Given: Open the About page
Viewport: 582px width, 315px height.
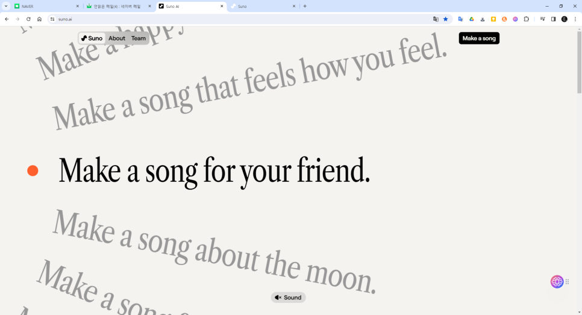Looking at the screenshot, I should 116,38.
